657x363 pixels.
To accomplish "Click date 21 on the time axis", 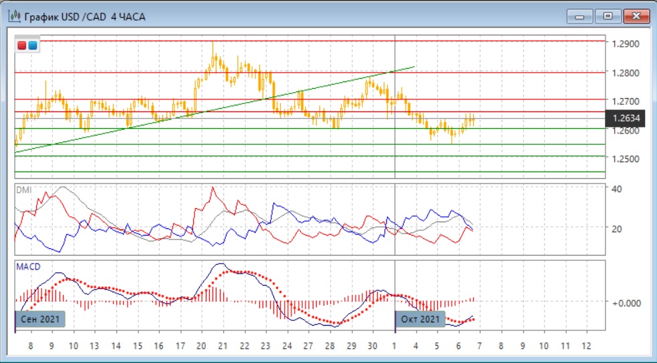I will coord(223,347).
